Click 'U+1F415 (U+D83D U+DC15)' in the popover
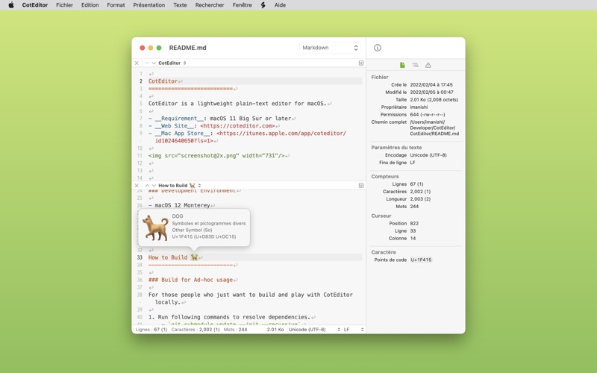This screenshot has width=597, height=373. point(204,236)
